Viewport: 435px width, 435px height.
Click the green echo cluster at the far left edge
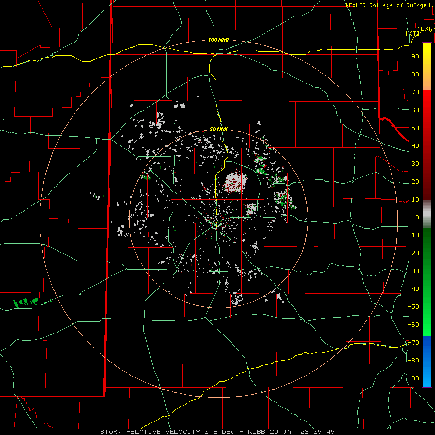coord(26,303)
